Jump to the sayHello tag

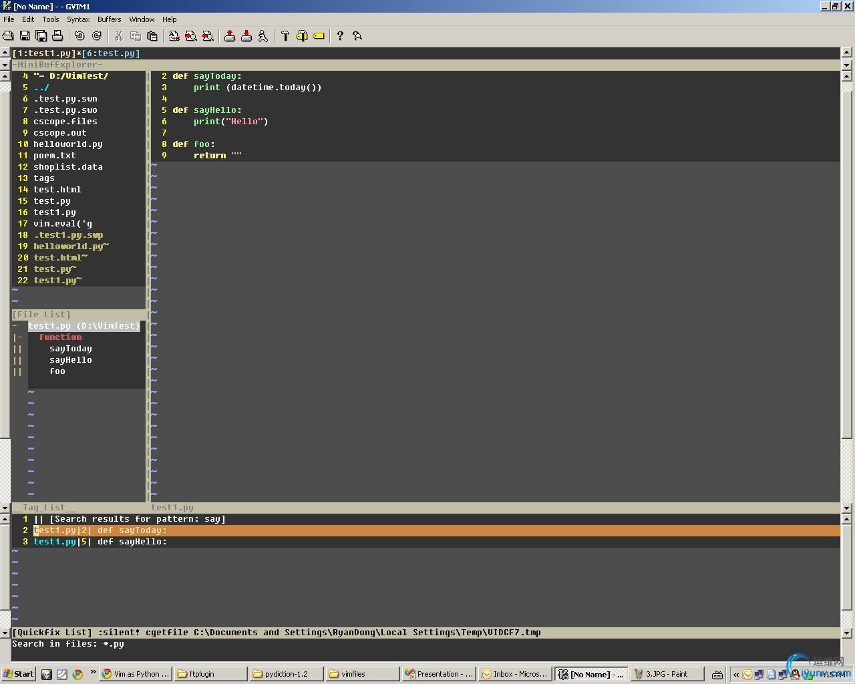(x=70, y=360)
